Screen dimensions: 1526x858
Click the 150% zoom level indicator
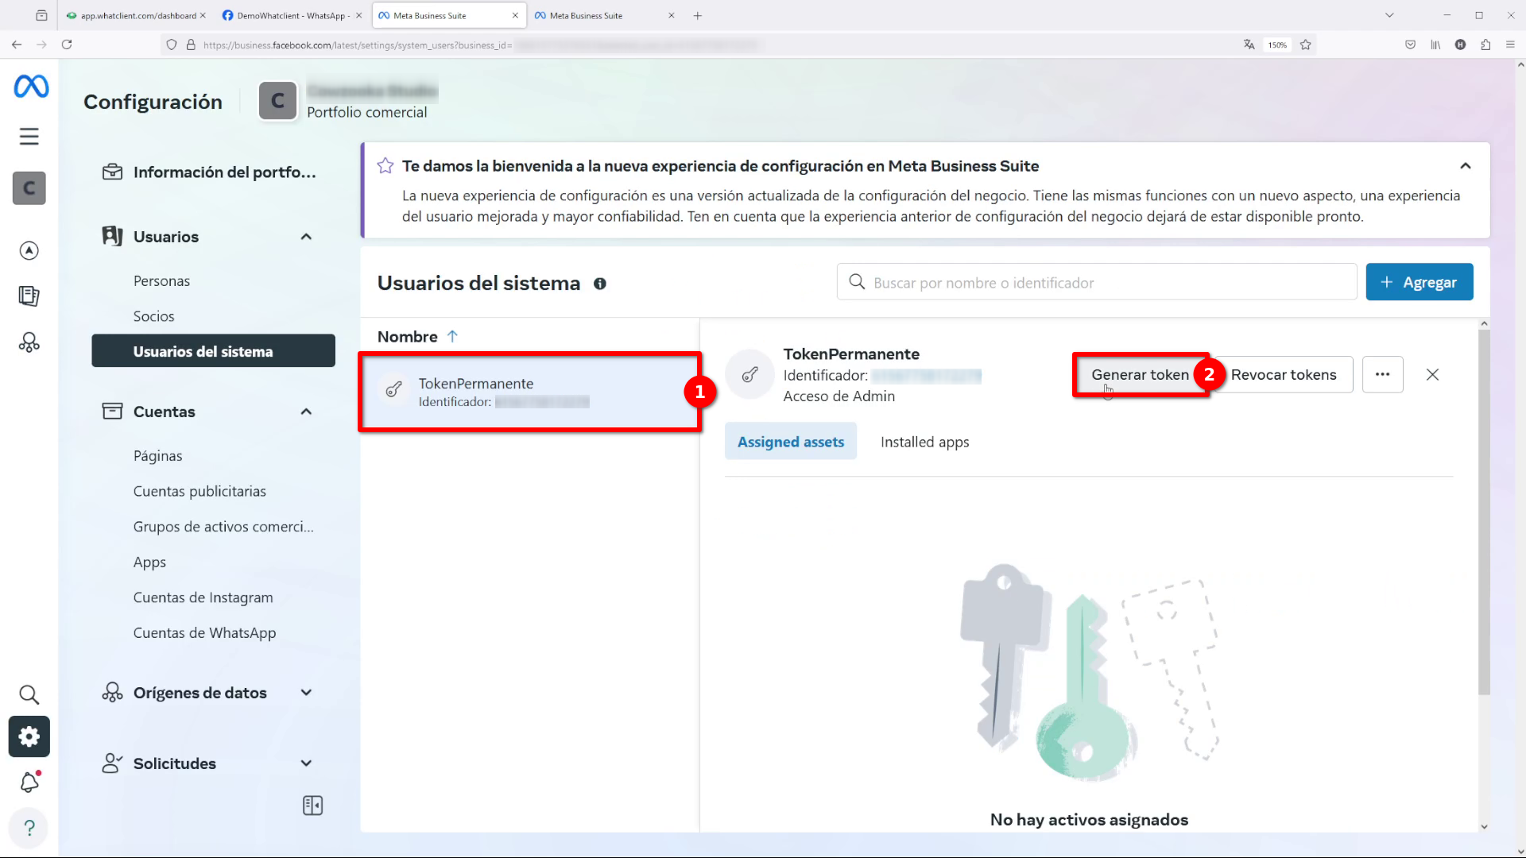coord(1277,45)
